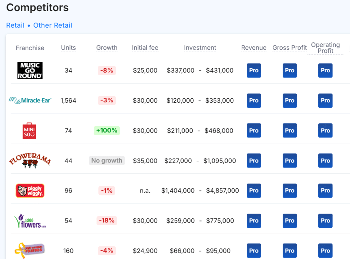Click the -18% growth badge
The image size is (350, 259).
(107, 220)
